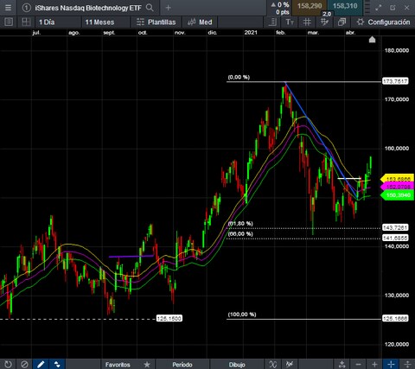Toggle the pencil drawing mode
Screen dimensions: 415x369
click(41, 365)
